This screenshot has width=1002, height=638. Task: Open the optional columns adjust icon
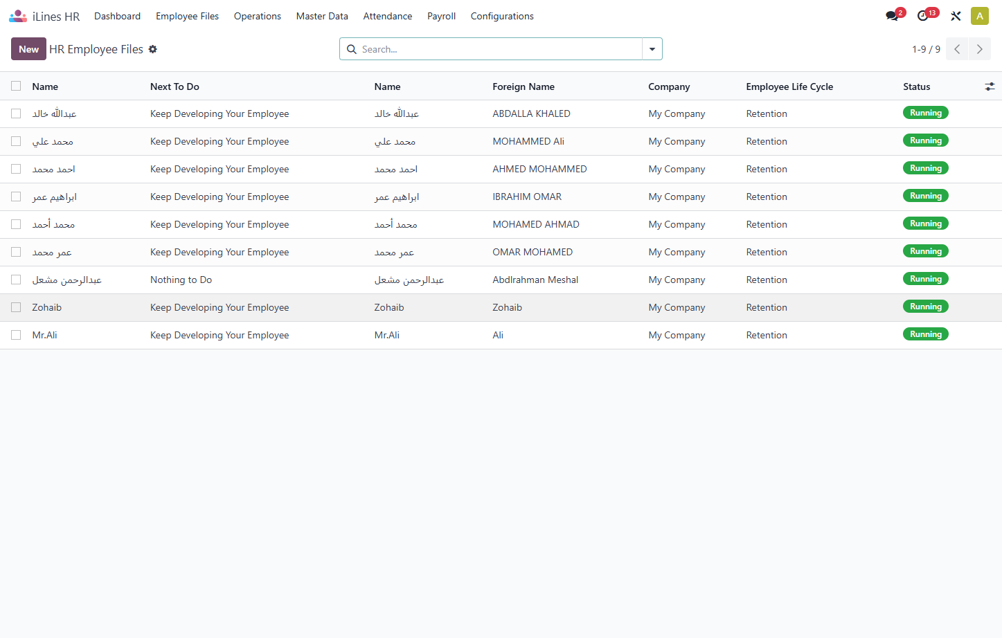point(990,86)
